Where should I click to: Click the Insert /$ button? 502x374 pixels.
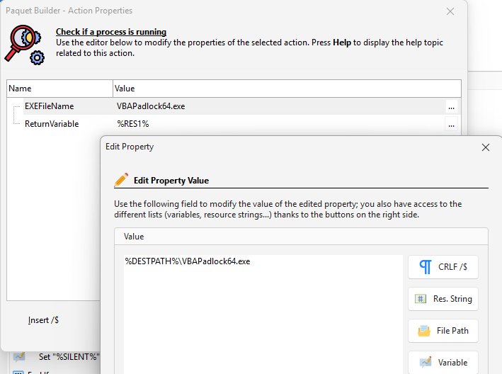tap(43, 320)
